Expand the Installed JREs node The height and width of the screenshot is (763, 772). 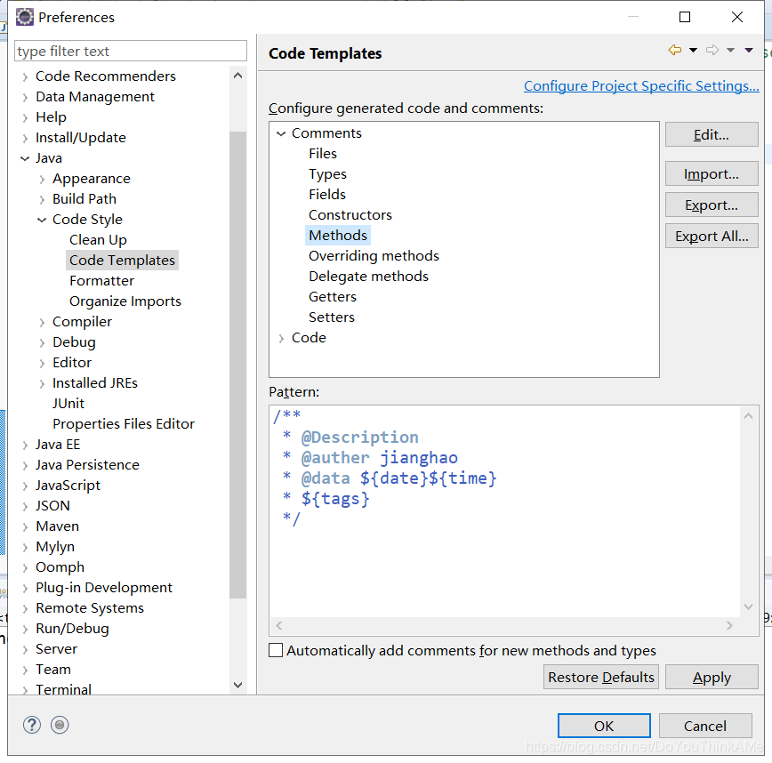click(x=42, y=383)
